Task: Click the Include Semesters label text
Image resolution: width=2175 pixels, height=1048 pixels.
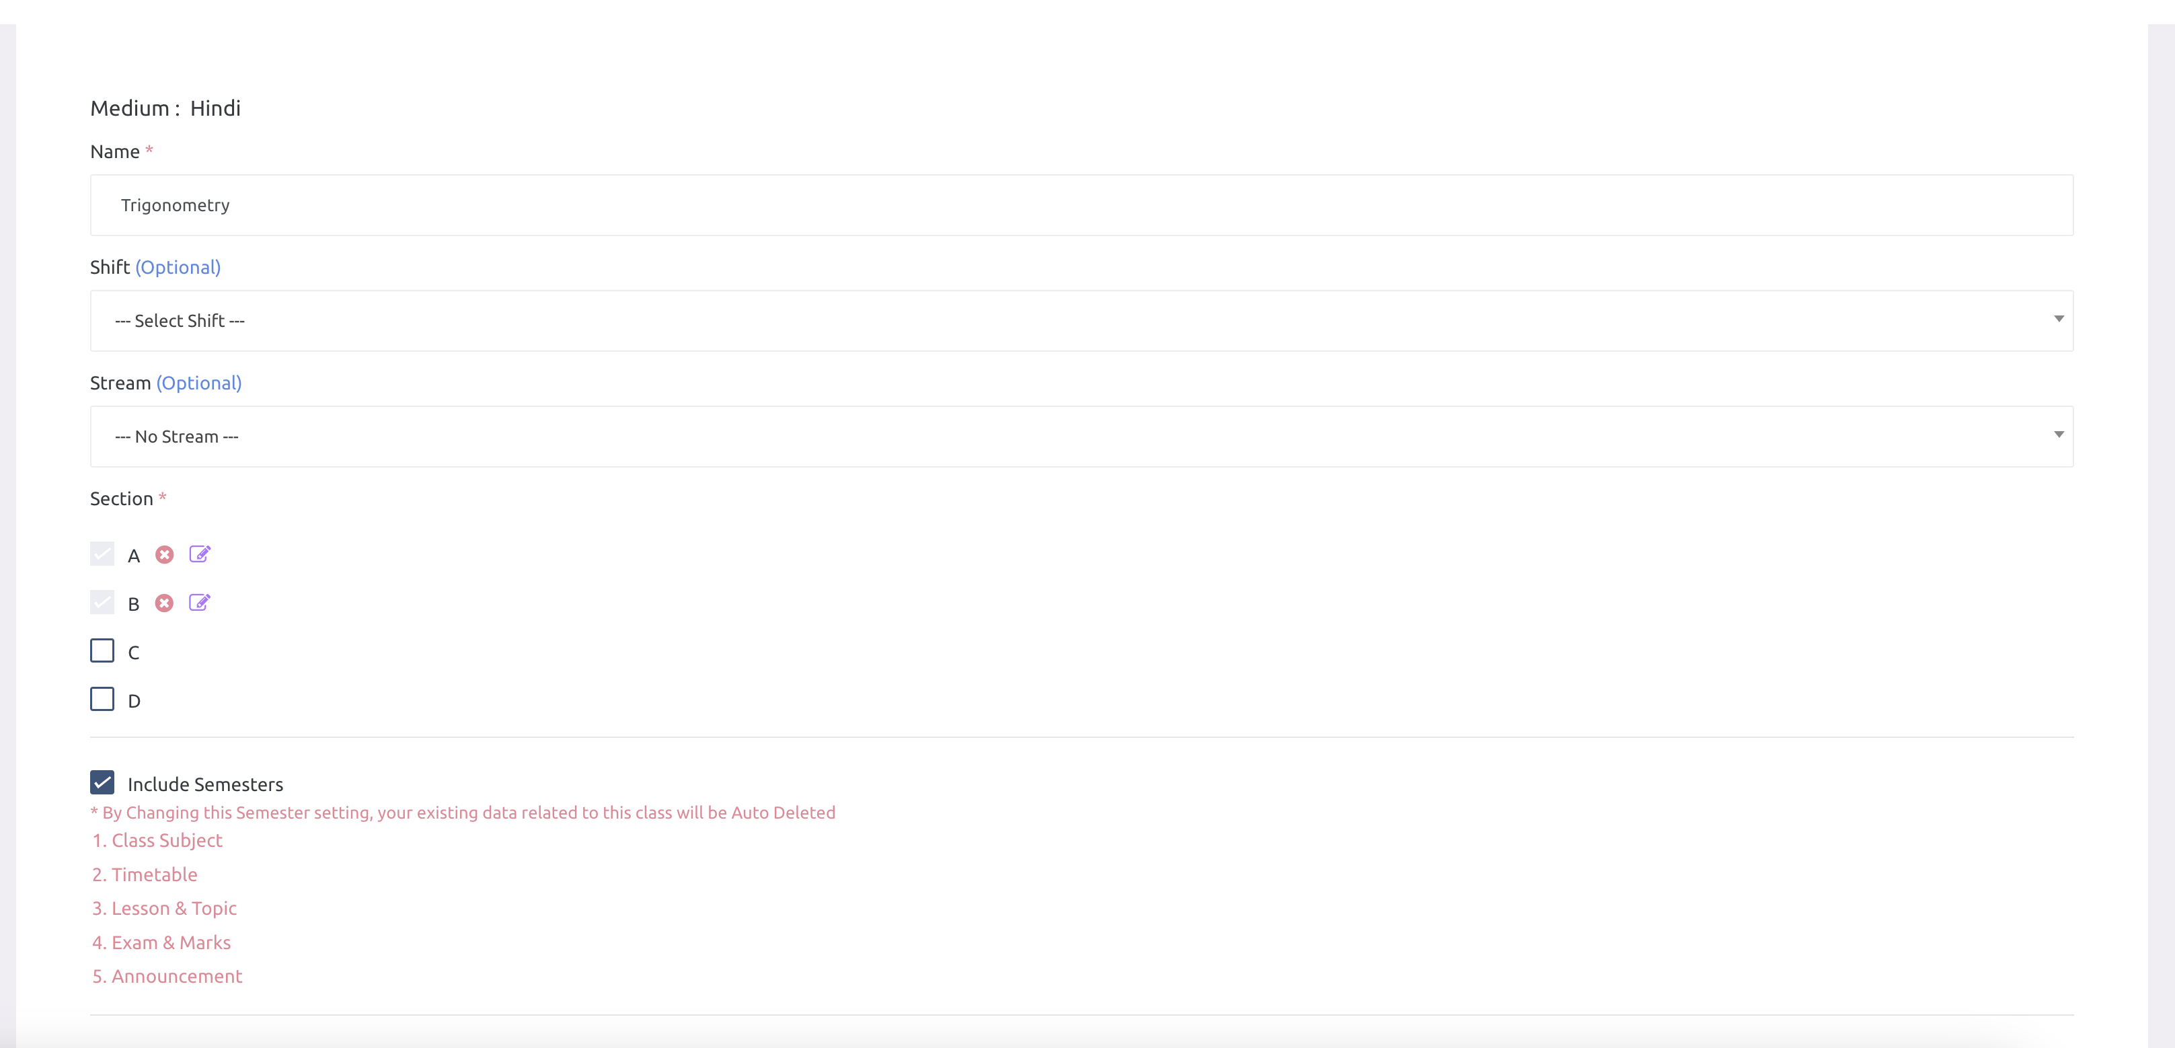Action: coord(205,784)
